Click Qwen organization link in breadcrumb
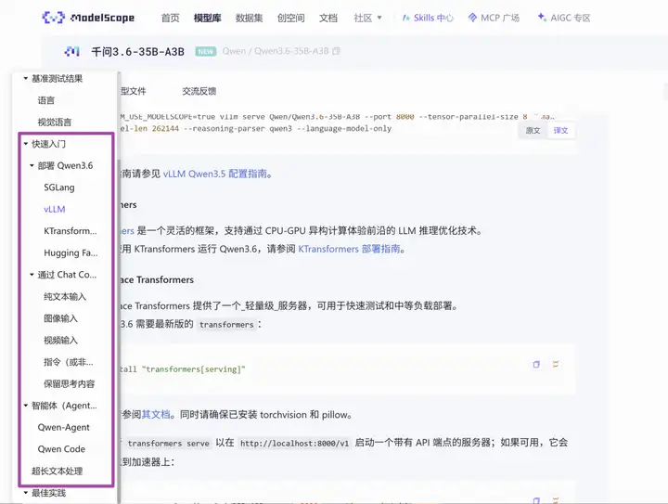 click(x=234, y=51)
